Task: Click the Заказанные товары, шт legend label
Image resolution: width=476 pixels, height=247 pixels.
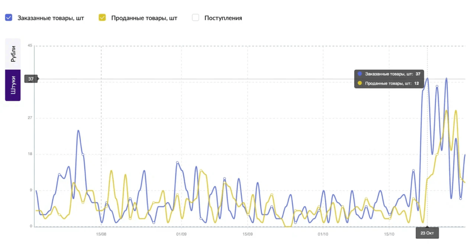Action: (x=51, y=18)
